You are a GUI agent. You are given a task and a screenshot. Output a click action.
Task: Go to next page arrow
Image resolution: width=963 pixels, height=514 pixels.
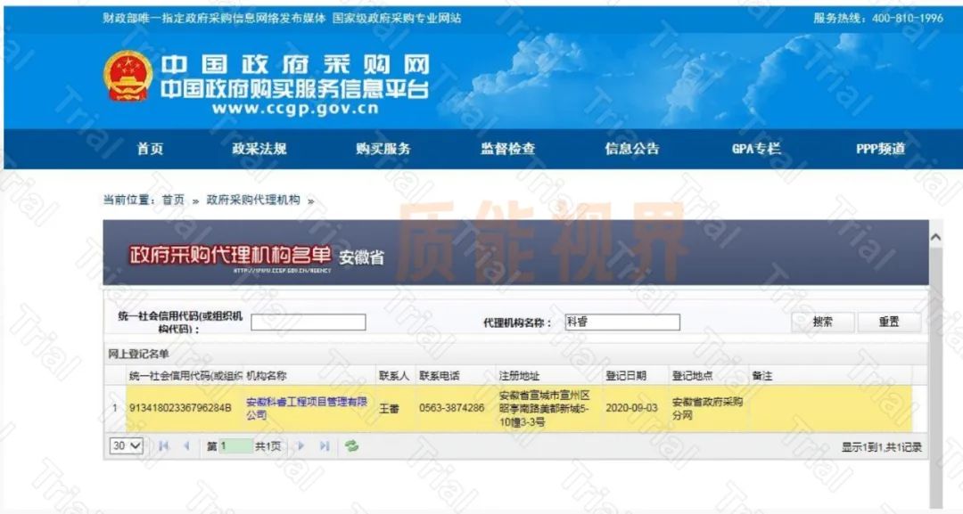click(301, 446)
